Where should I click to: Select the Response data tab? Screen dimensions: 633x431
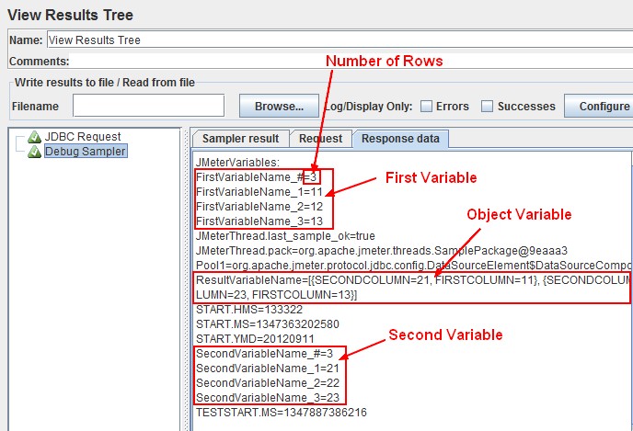[x=400, y=139]
